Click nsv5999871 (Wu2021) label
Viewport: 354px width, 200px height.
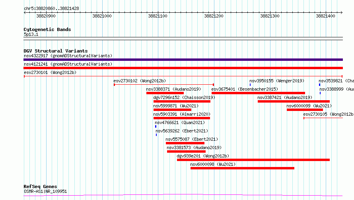click(x=176, y=106)
